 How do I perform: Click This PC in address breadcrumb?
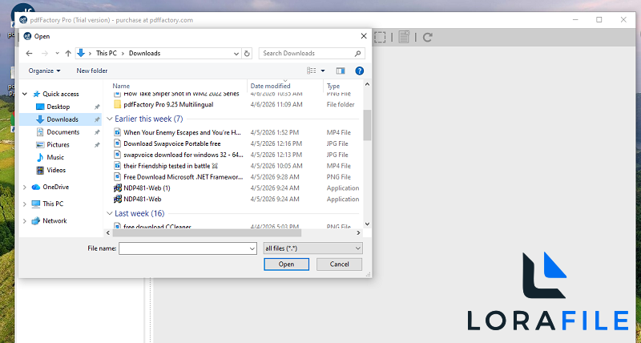click(x=107, y=53)
